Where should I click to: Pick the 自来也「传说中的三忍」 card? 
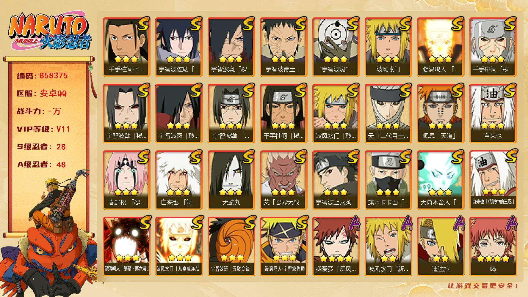tap(493, 180)
